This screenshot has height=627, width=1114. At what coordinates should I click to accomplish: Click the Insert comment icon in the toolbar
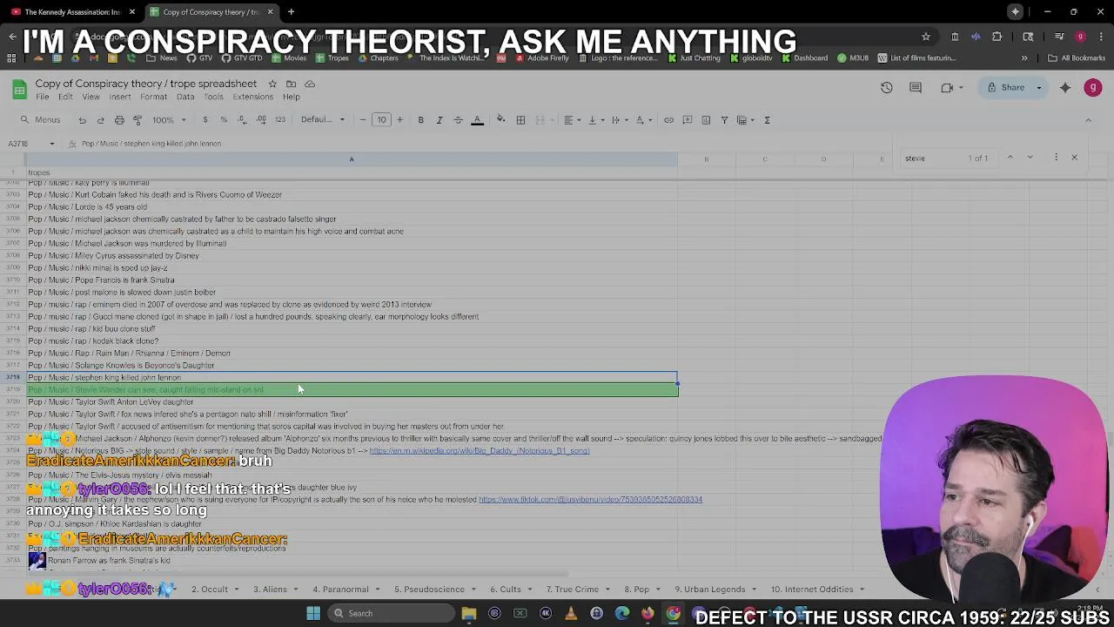[688, 120]
